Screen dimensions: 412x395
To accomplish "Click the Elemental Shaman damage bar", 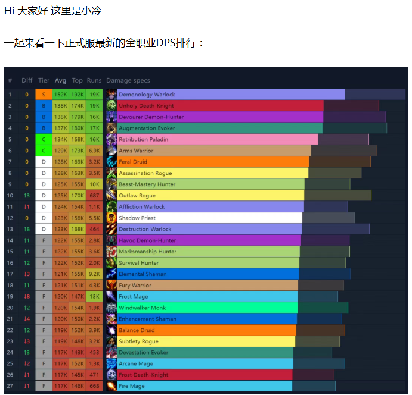I will click(207, 274).
